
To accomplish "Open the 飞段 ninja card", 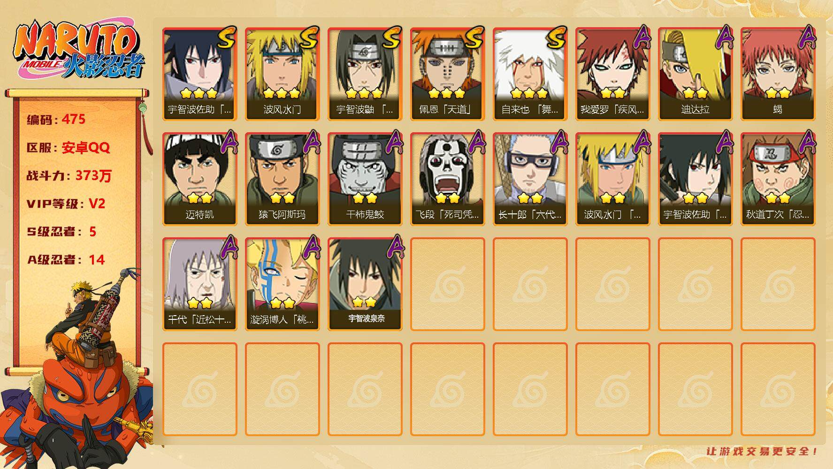I will point(447,179).
